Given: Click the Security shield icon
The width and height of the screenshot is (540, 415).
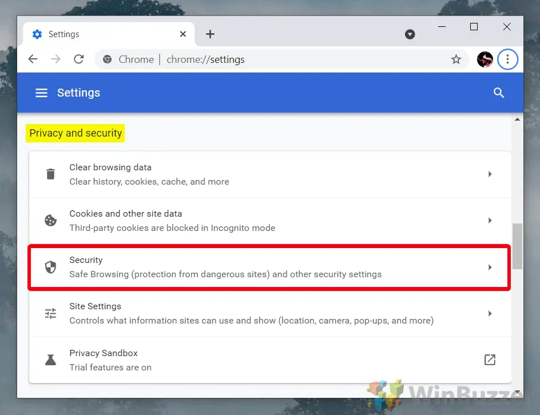Looking at the screenshot, I should click(x=51, y=267).
